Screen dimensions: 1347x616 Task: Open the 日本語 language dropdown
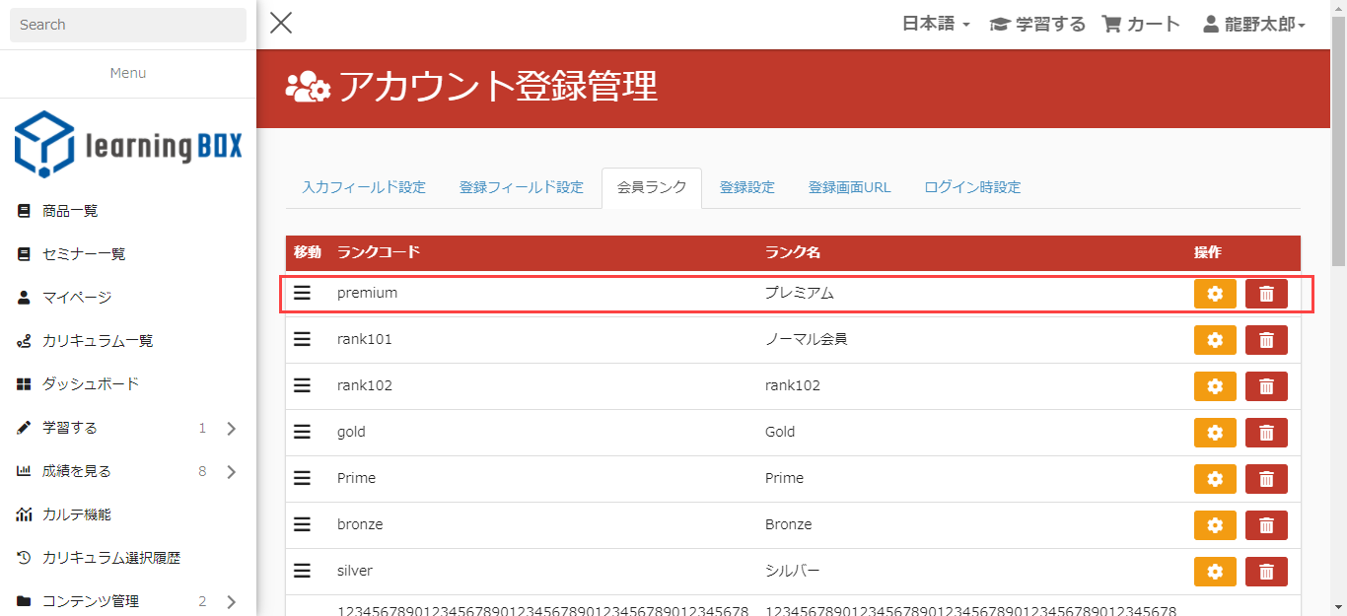[x=936, y=25]
